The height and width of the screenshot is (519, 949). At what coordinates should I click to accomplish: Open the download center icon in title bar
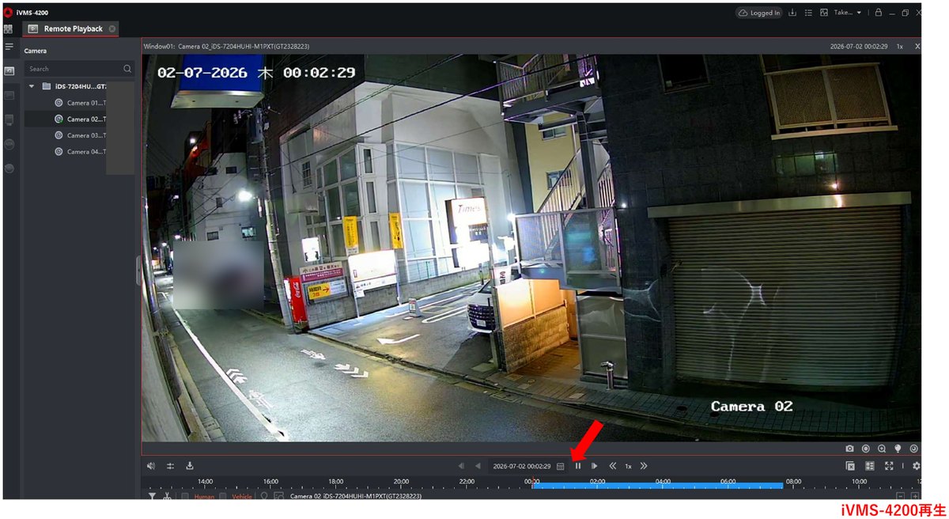(x=792, y=13)
